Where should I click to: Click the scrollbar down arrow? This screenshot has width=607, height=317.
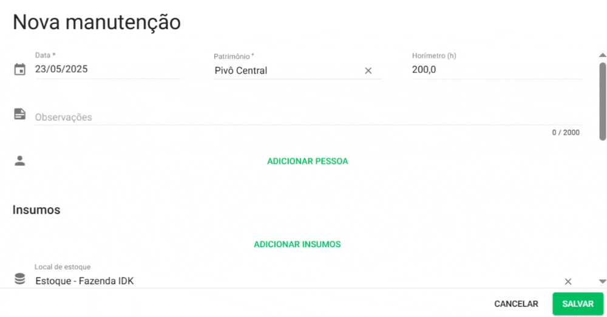pyautogui.click(x=602, y=281)
